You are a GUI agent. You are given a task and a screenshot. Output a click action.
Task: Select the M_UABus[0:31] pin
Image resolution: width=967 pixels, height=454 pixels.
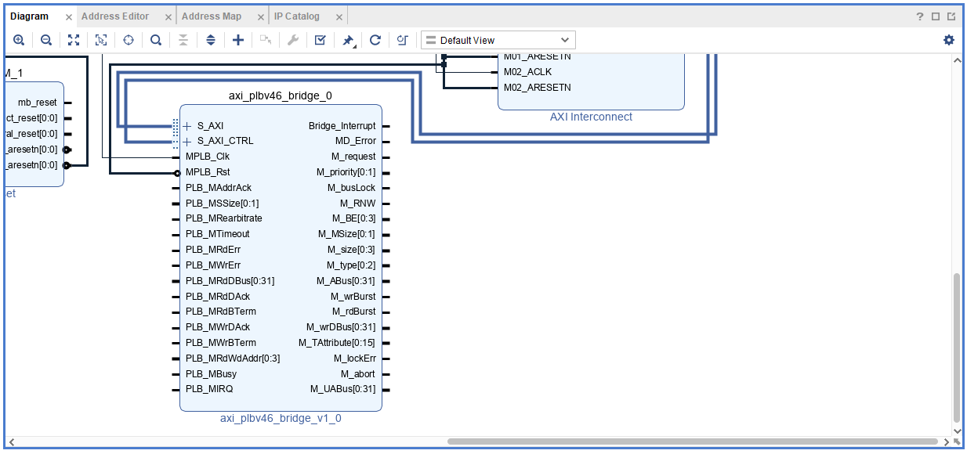pos(342,389)
